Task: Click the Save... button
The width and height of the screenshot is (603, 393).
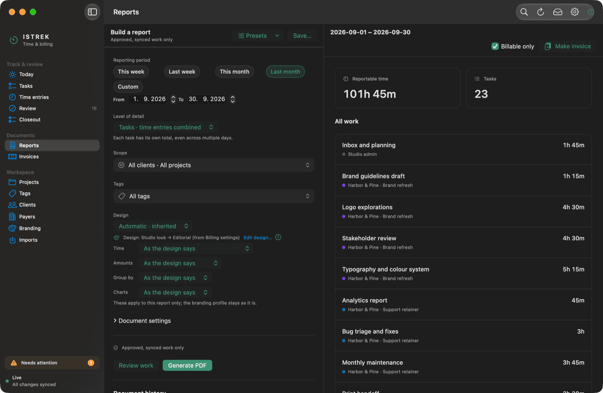Action: click(x=302, y=36)
